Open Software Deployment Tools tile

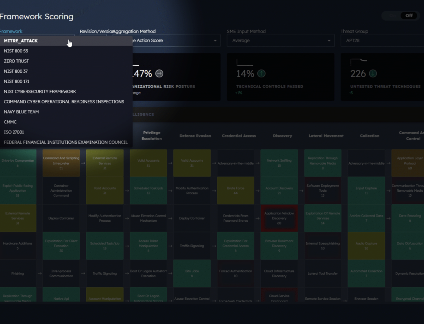coord(322,191)
